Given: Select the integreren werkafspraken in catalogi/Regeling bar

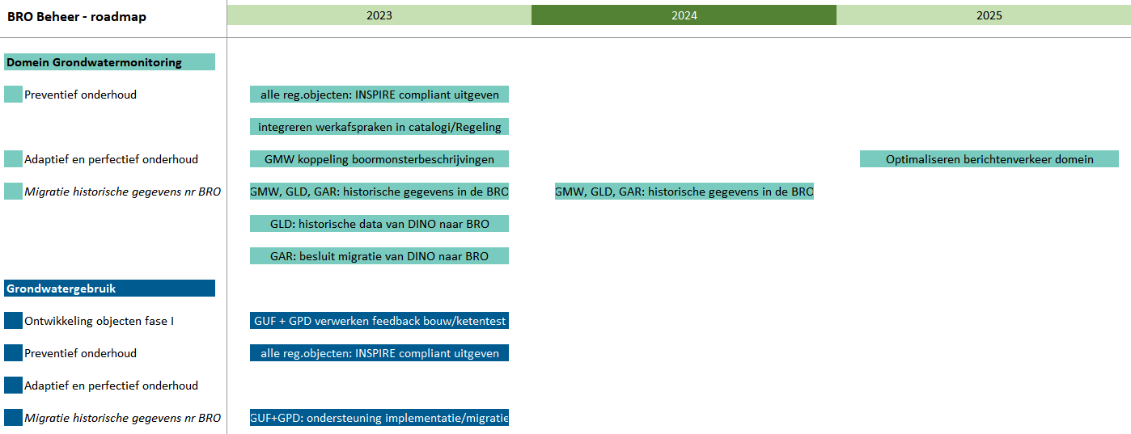Looking at the screenshot, I should [379, 127].
